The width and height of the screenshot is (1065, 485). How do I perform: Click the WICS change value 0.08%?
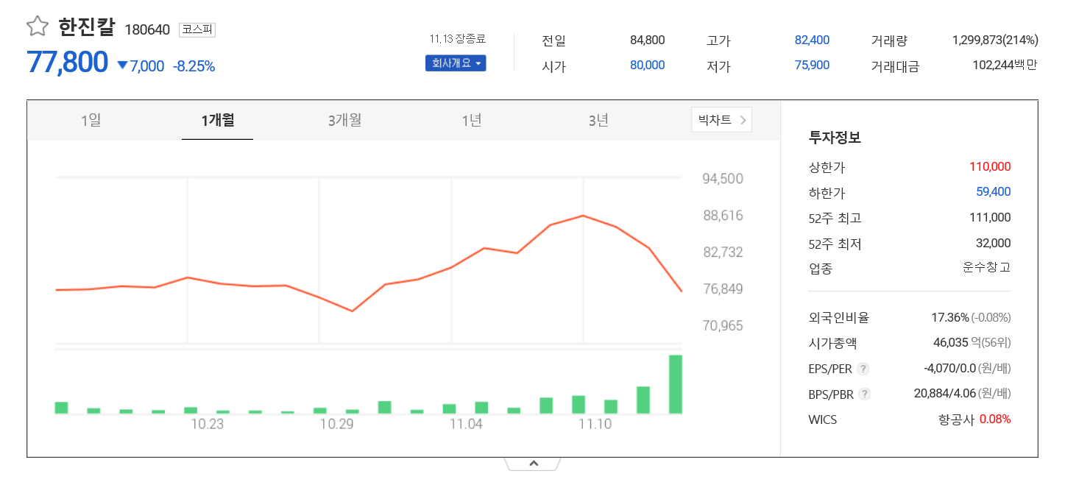(995, 419)
